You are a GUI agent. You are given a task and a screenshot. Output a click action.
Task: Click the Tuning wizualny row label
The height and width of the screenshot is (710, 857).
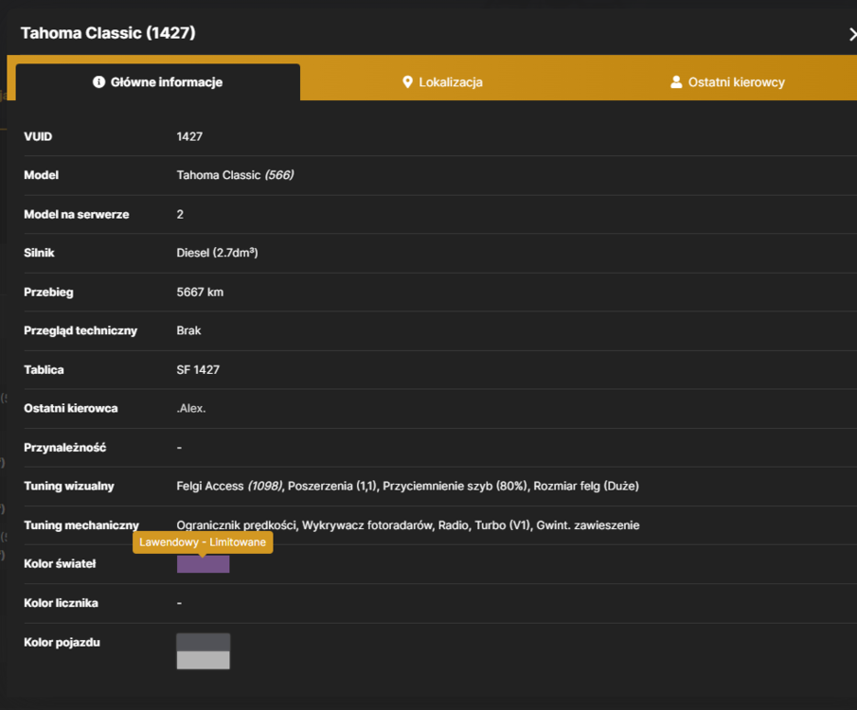(x=69, y=486)
